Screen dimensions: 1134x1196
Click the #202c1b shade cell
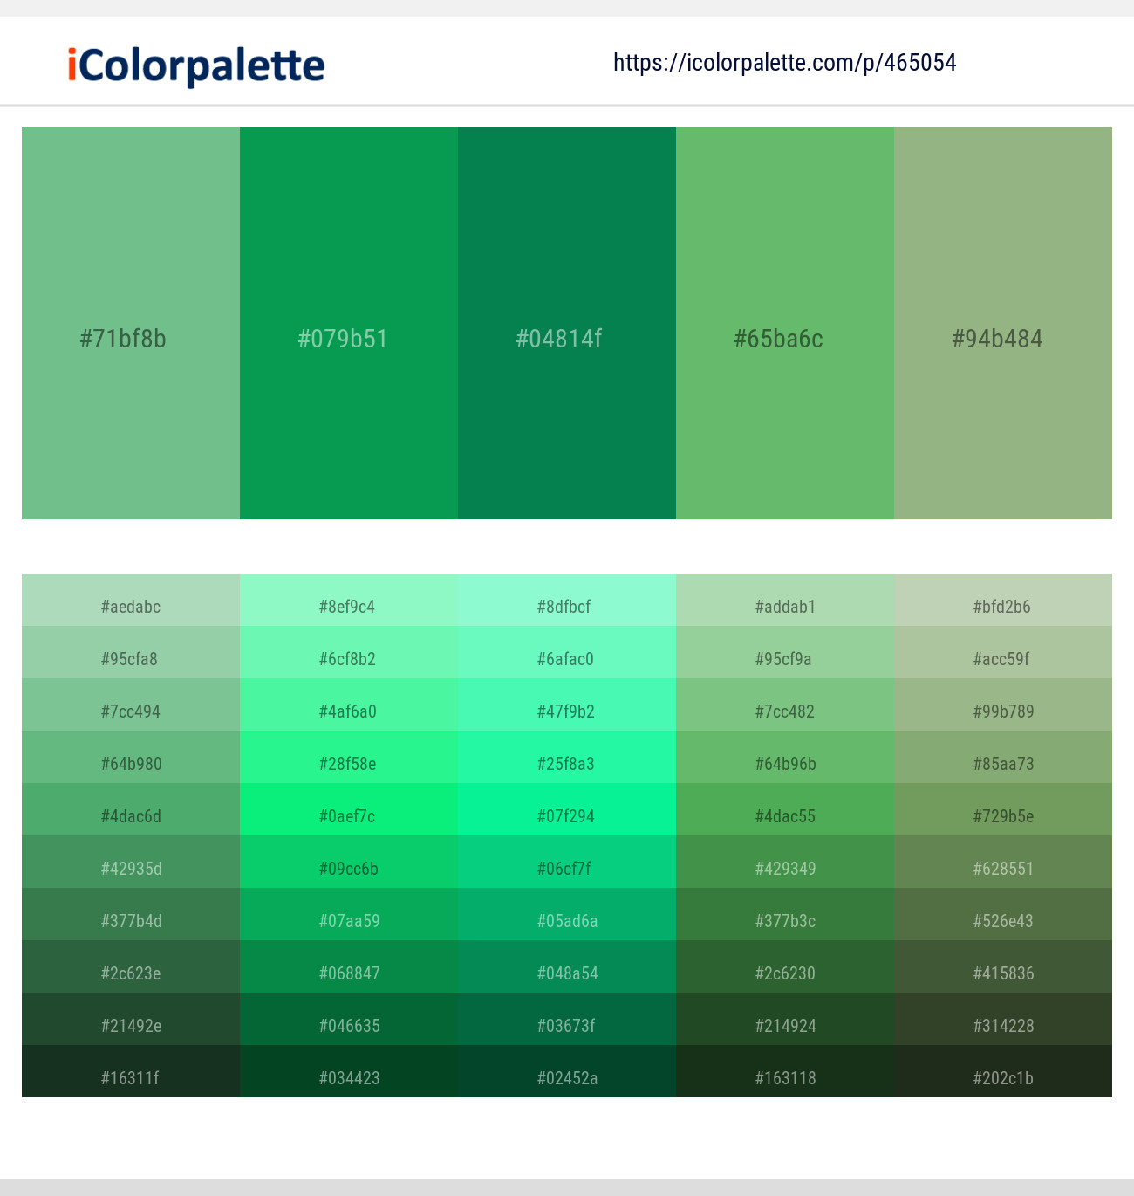tap(1003, 1071)
